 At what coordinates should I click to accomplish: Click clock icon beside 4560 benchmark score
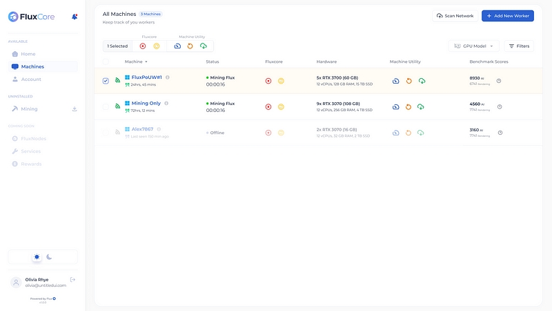coord(500,107)
